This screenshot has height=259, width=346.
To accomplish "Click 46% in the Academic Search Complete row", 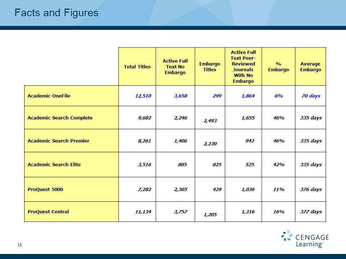I will 279,118.
